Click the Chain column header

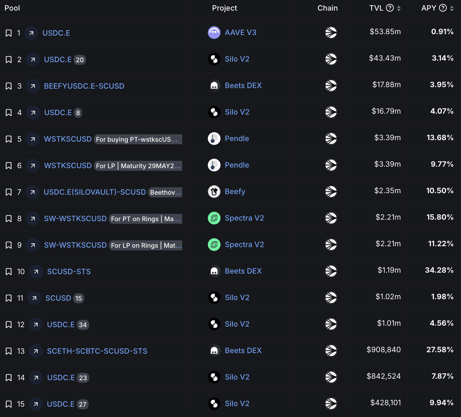[327, 8]
